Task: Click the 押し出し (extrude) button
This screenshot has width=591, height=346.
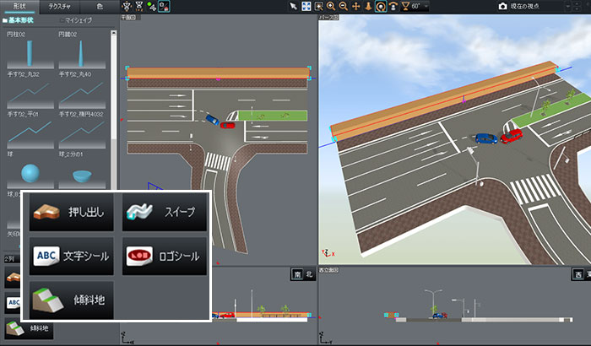Action: [x=72, y=214]
